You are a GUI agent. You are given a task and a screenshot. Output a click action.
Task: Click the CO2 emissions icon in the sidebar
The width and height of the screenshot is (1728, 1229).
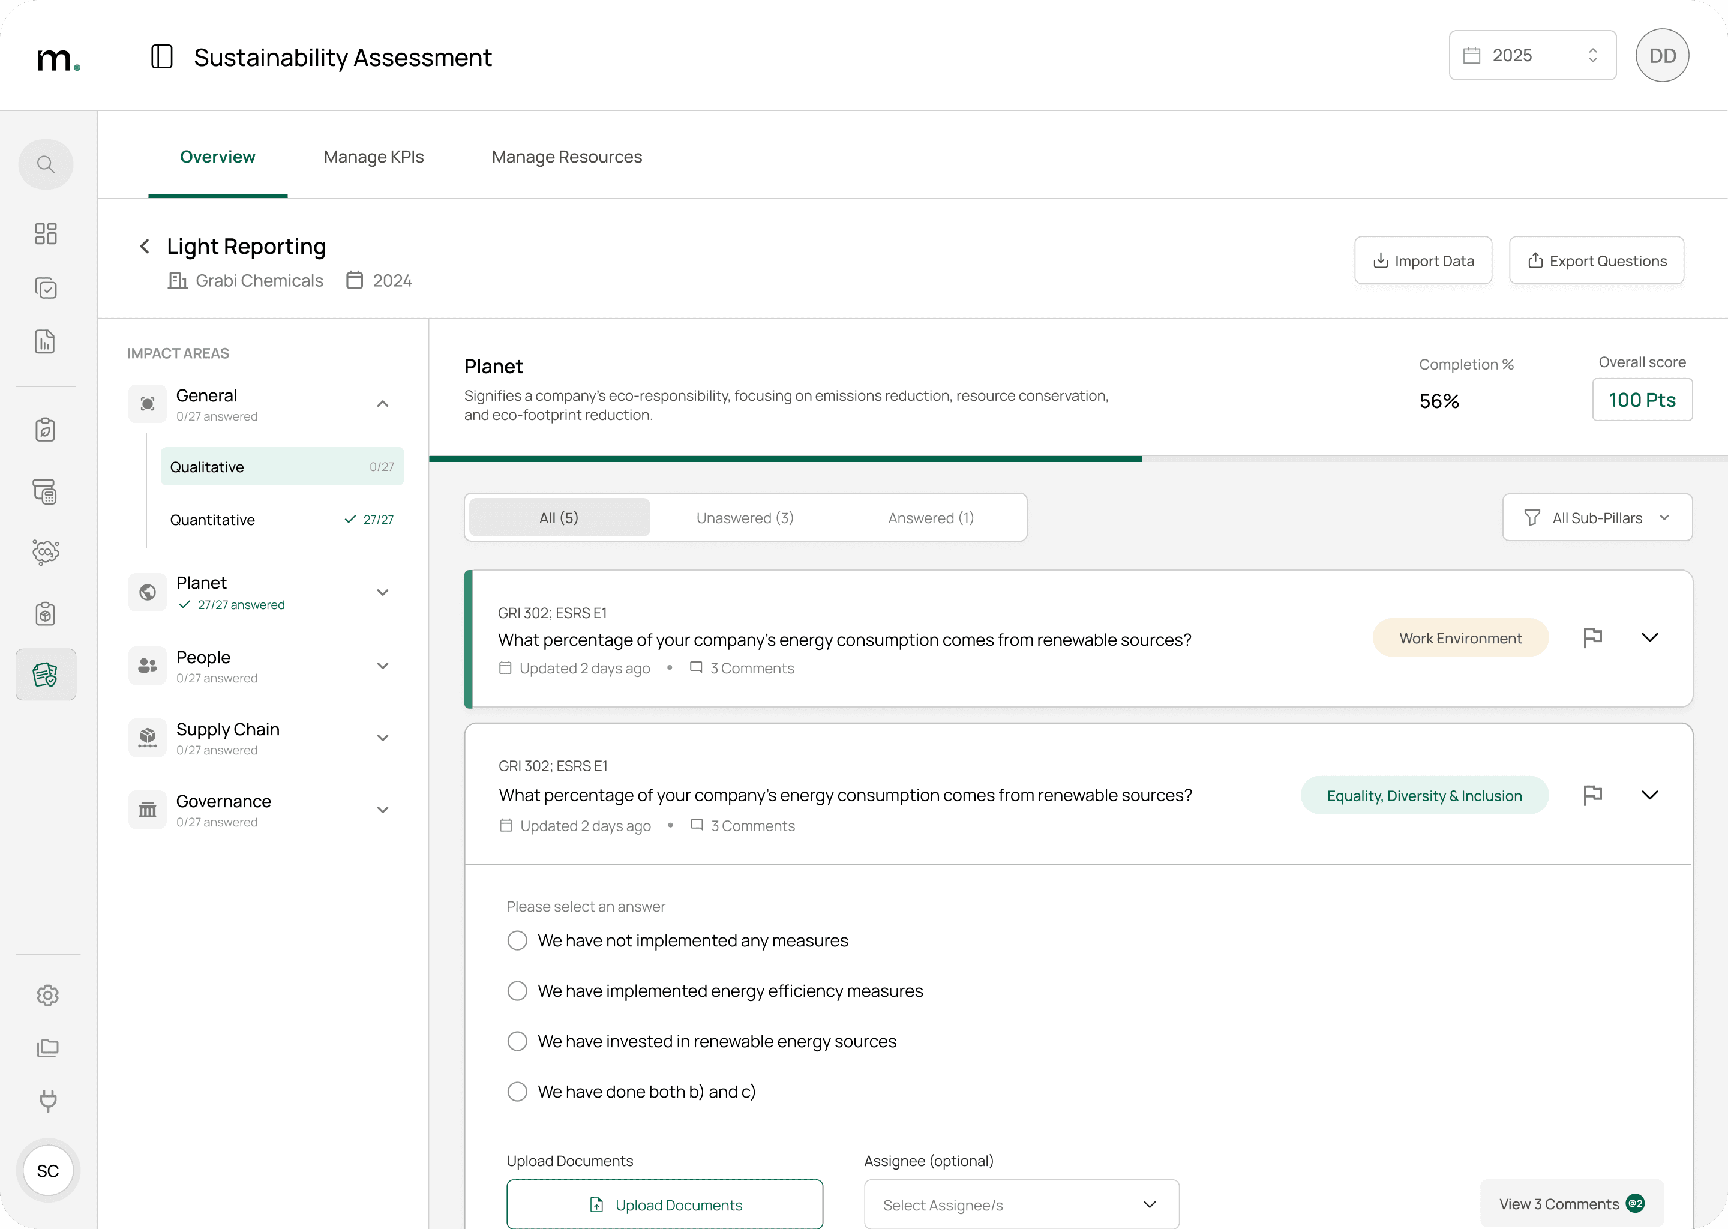click(x=46, y=551)
